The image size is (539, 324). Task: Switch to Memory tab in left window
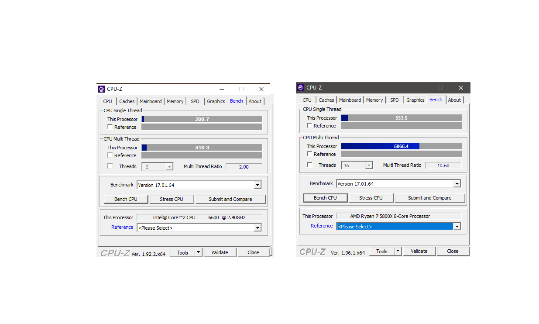tap(175, 101)
